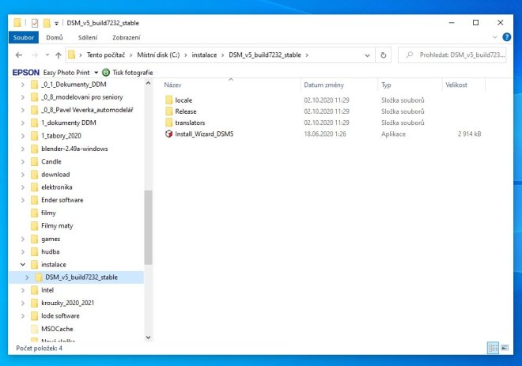Open the Zobrazení ribbon tab
Screen dimensions: 522x366
(127, 37)
